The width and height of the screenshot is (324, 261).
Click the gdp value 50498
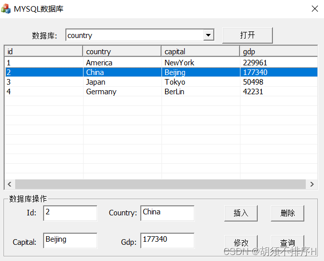[253, 82]
